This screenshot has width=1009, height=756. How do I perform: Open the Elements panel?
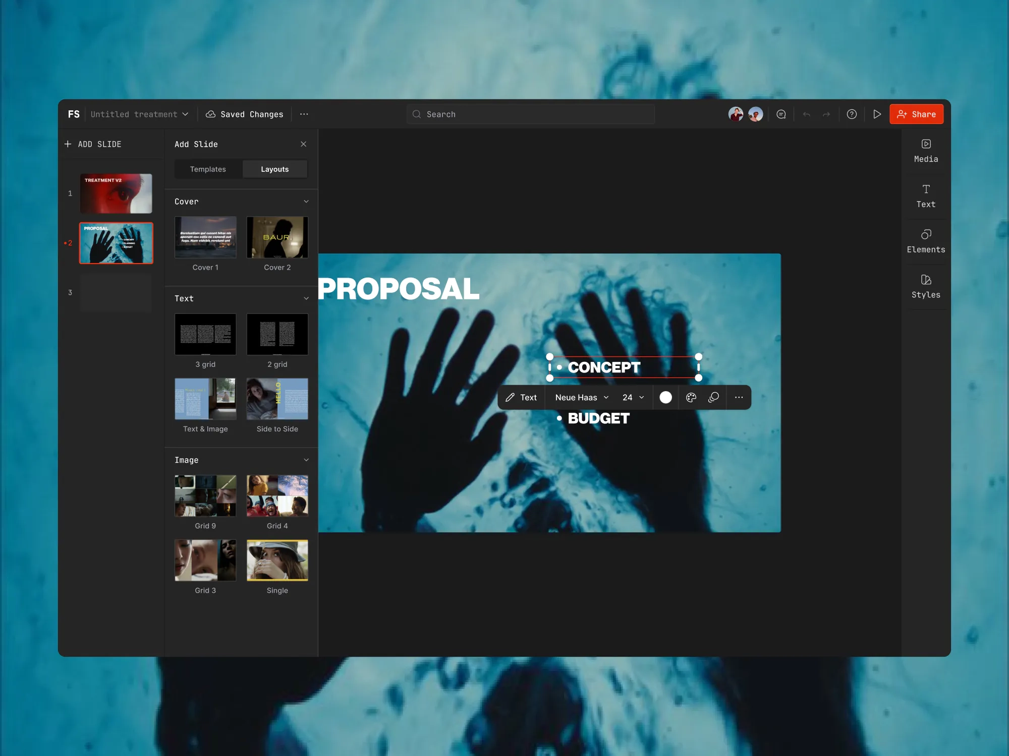[x=926, y=241]
